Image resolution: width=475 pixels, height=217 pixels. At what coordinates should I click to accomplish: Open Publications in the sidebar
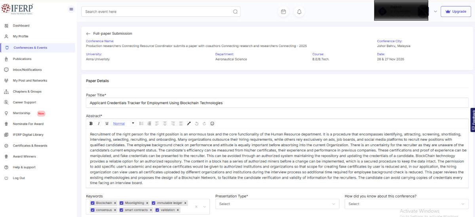click(22, 59)
